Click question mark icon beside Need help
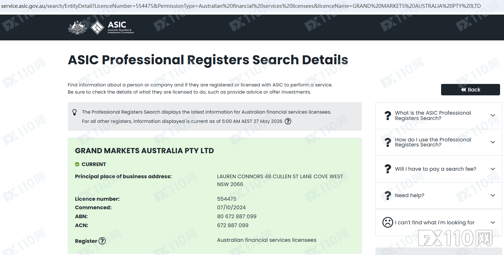504x255 pixels. click(x=387, y=195)
